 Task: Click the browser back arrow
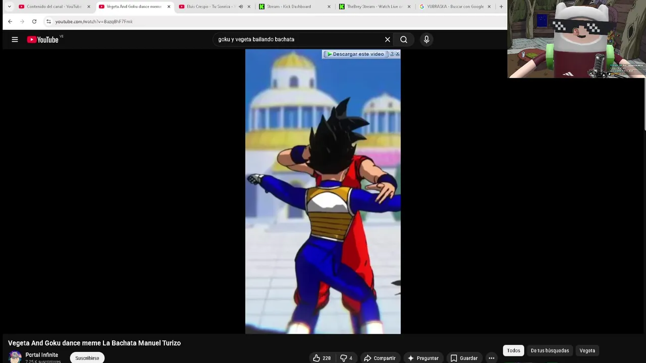tap(10, 22)
